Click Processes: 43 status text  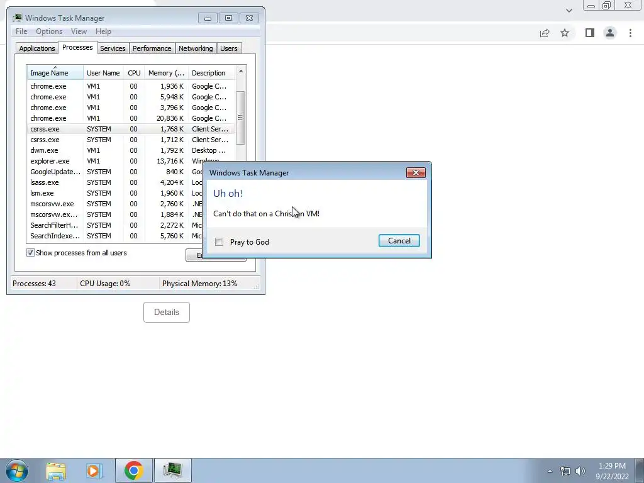click(x=34, y=284)
